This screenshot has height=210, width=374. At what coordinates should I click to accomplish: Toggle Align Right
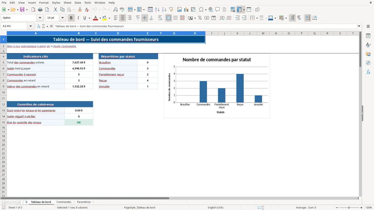tap(130, 18)
